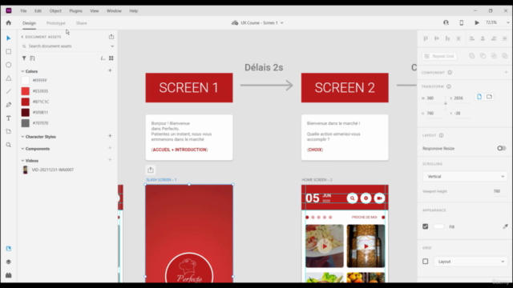
Task: Click the sort assets icon
Action: pos(32,58)
